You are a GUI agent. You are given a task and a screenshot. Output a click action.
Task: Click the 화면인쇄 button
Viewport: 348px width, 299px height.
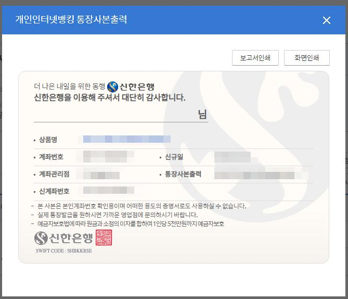pyautogui.click(x=307, y=58)
